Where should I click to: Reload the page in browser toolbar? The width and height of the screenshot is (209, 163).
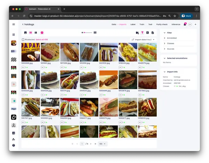24,16
